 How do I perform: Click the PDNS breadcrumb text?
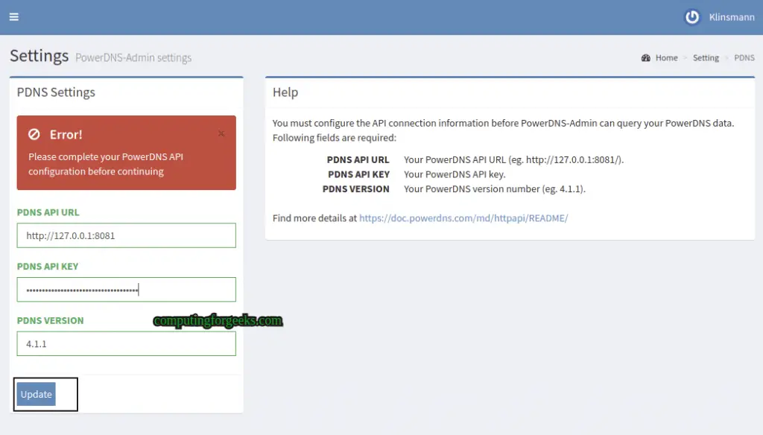744,58
